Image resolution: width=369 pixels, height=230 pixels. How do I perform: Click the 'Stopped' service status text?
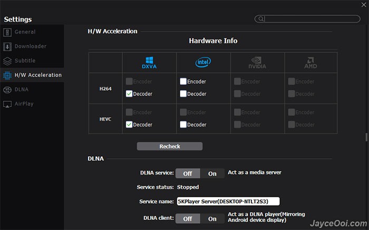tap(188, 187)
